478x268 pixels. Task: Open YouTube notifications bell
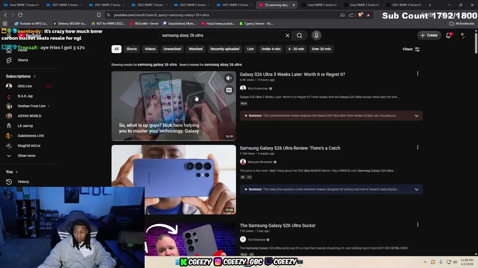[448, 35]
